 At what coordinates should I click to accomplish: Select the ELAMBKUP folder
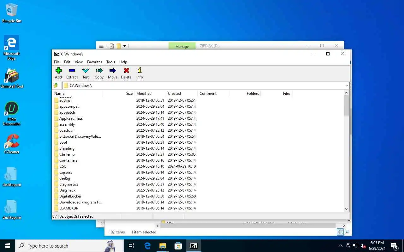[x=68, y=208]
